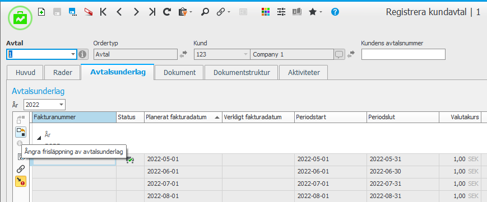Go to the previous record
This screenshot has width=487, height=202.
click(x=119, y=12)
